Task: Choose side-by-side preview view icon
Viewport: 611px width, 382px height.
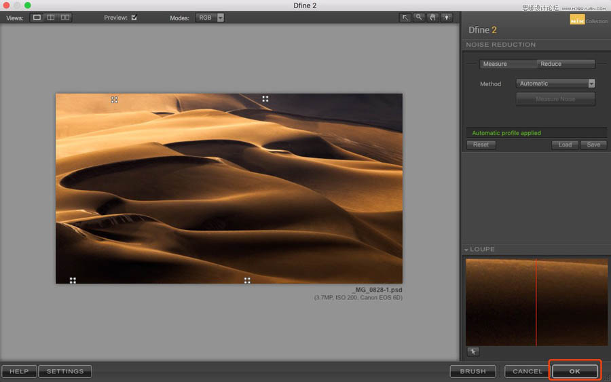Action: click(65, 18)
